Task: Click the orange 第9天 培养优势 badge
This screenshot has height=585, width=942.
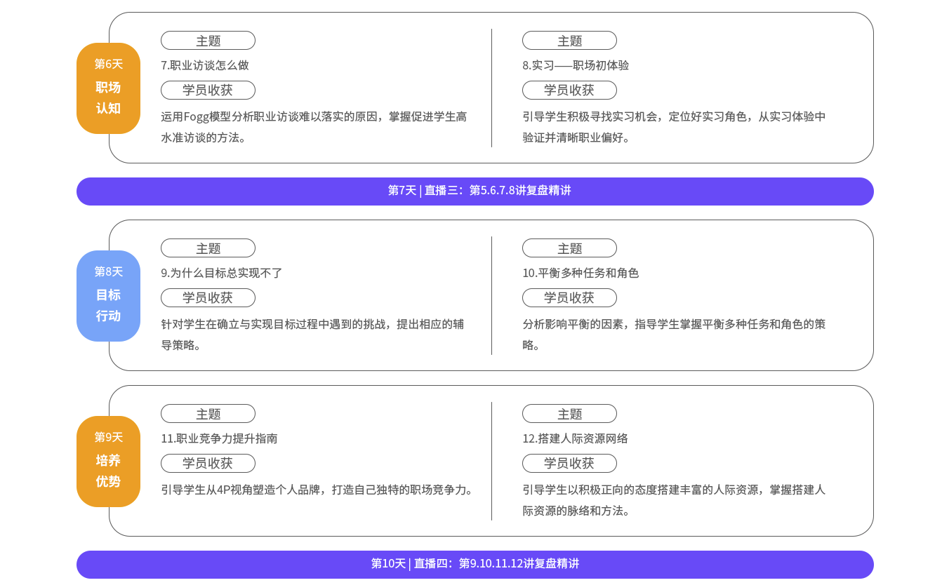Action: (108, 462)
